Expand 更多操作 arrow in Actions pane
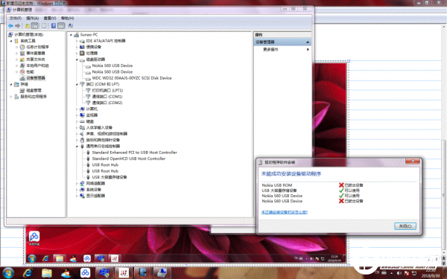The image size is (447, 279). [x=308, y=50]
